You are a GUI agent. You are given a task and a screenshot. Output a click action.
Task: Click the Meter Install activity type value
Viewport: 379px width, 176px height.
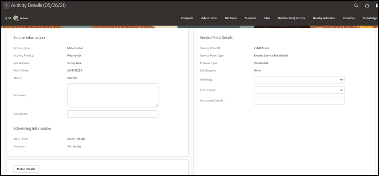[75, 48]
